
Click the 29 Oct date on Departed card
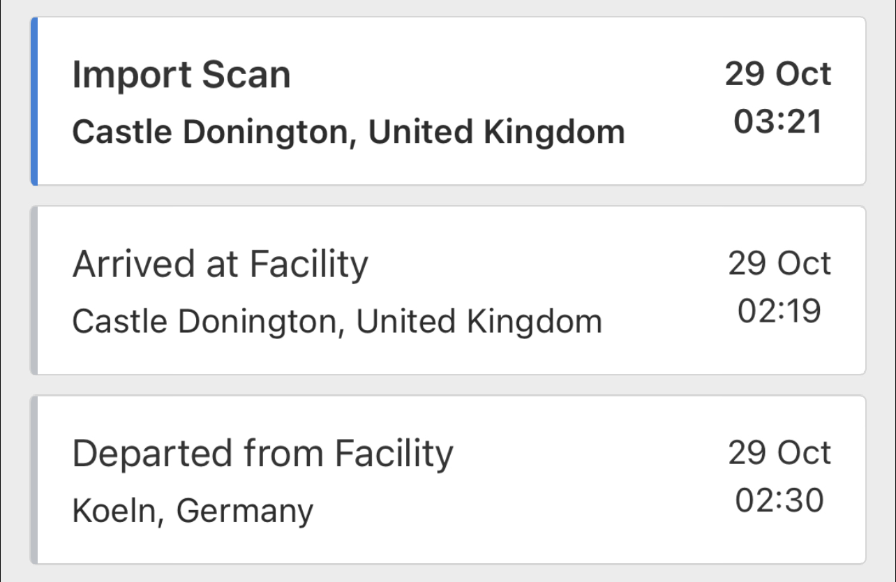click(779, 453)
